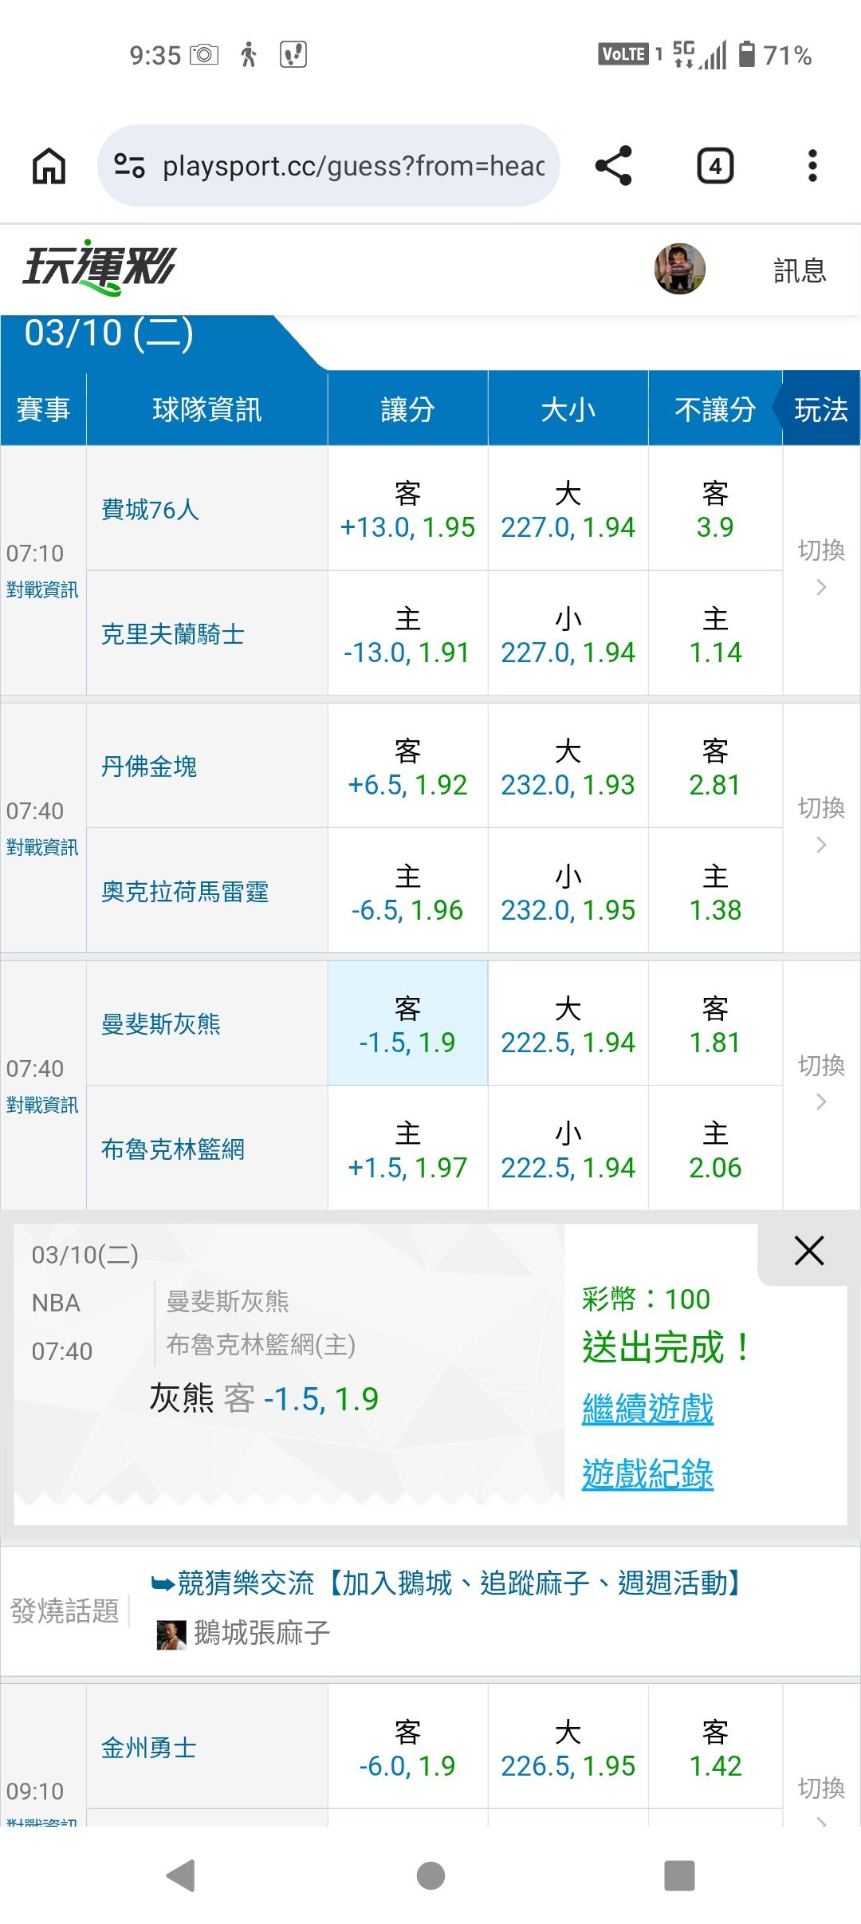Tap the playsport.cc address bar
Image resolution: width=861 pixels, height=1924 pixels.
pyautogui.click(x=351, y=166)
